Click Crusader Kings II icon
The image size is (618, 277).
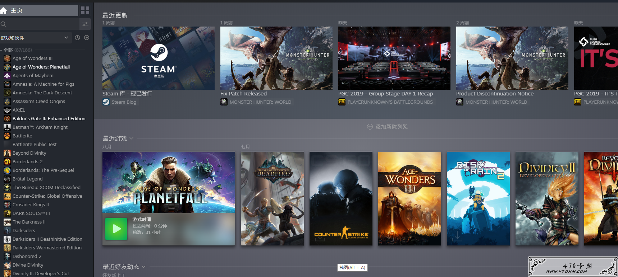7,205
